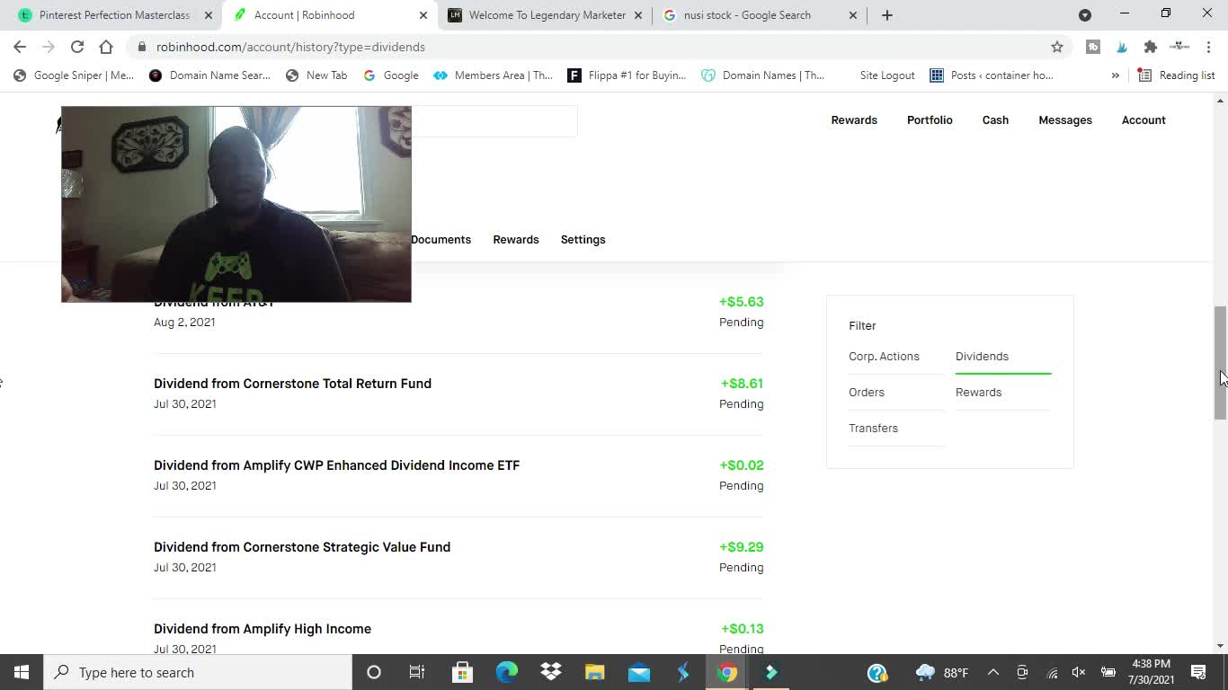Viewport: 1228px width, 690px height.
Task: Open the Windows Start menu
Action: click(x=22, y=672)
